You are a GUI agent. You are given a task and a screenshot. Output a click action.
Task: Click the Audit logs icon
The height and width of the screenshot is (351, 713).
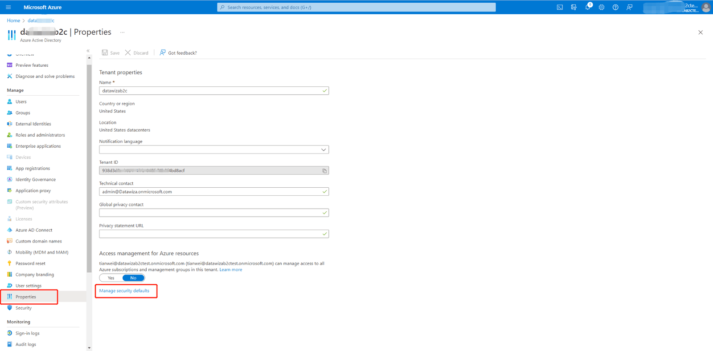(x=10, y=344)
